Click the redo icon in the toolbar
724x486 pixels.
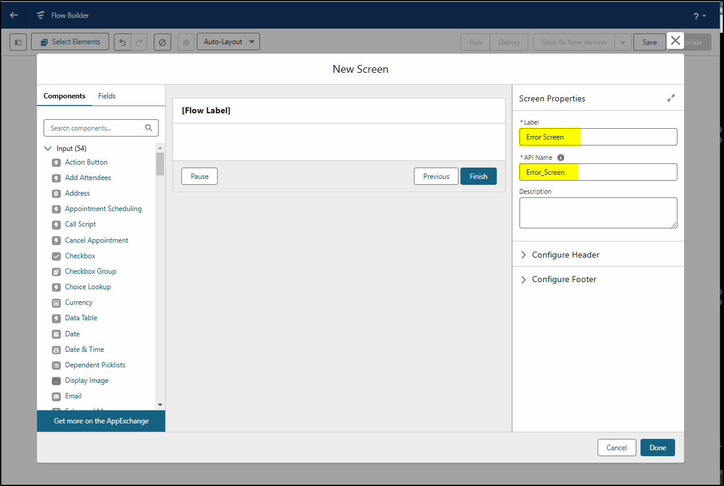point(139,42)
